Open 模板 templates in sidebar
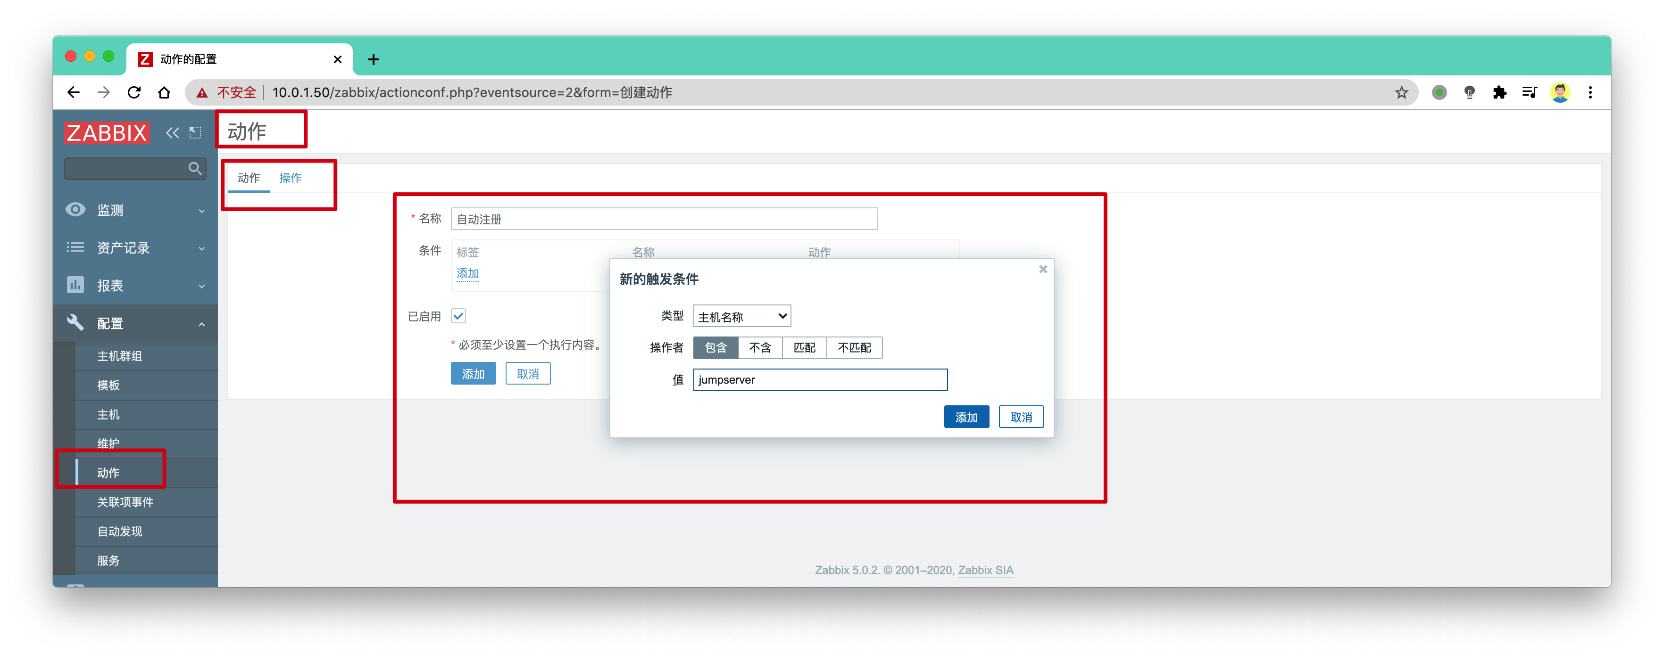The height and width of the screenshot is (657, 1664). pyautogui.click(x=146, y=386)
